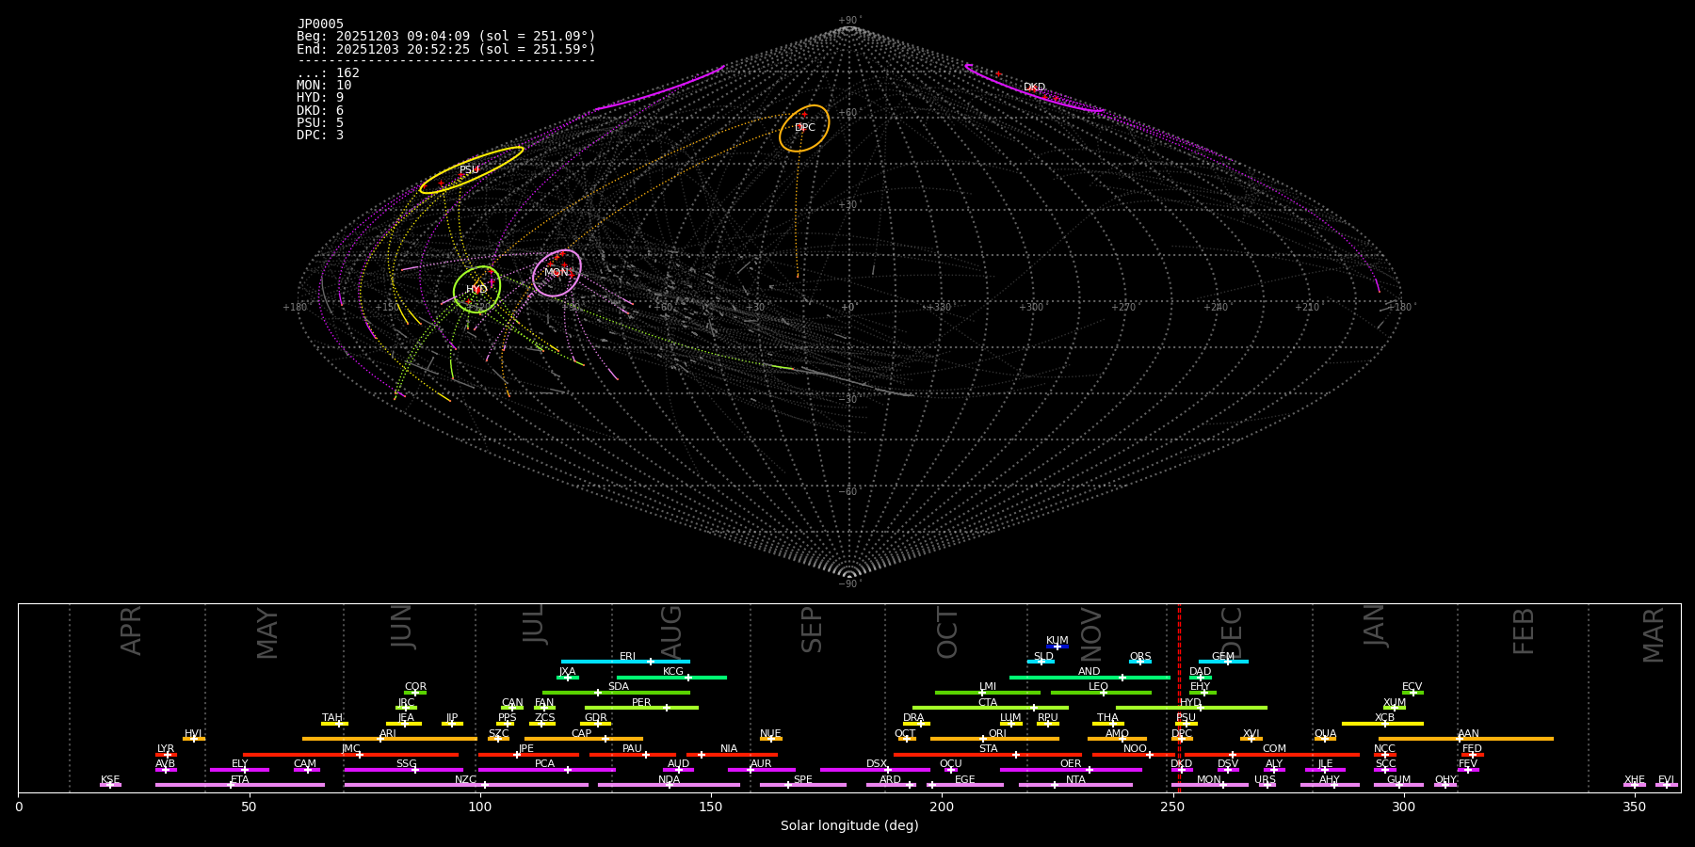Click the STA shower bar in the timeline
Image resolution: width=1695 pixels, height=847 pixels.
[x=988, y=755]
